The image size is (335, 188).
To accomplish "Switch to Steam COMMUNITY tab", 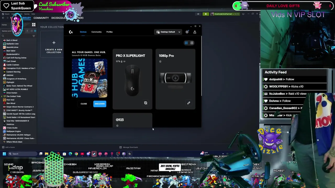I will pos(41,18).
